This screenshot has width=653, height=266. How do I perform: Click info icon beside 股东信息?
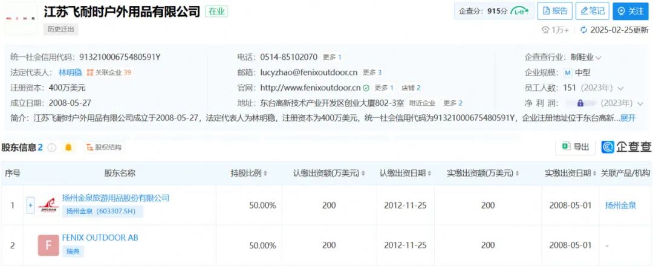pos(51,148)
